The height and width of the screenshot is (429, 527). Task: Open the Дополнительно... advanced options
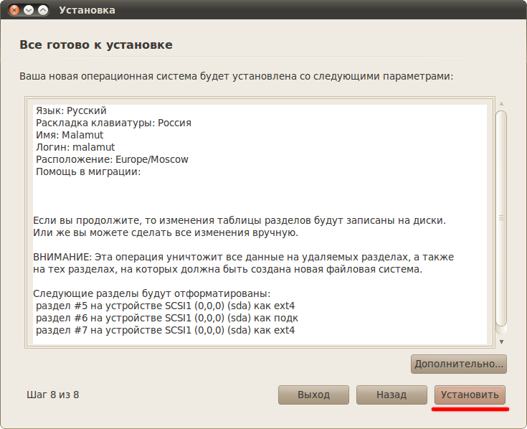(x=458, y=364)
